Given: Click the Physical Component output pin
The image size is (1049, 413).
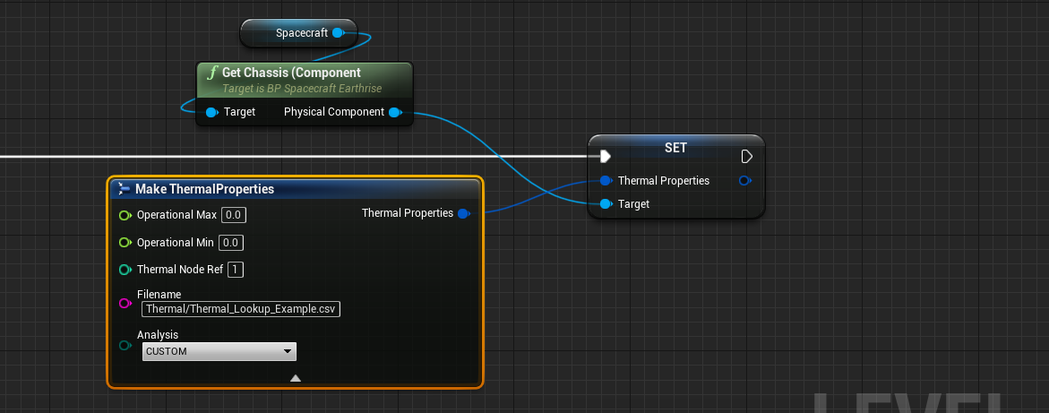Looking at the screenshot, I should [395, 112].
